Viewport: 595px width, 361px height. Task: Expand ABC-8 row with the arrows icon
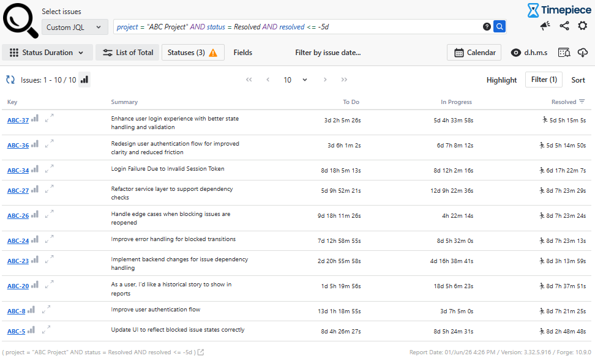46,310
